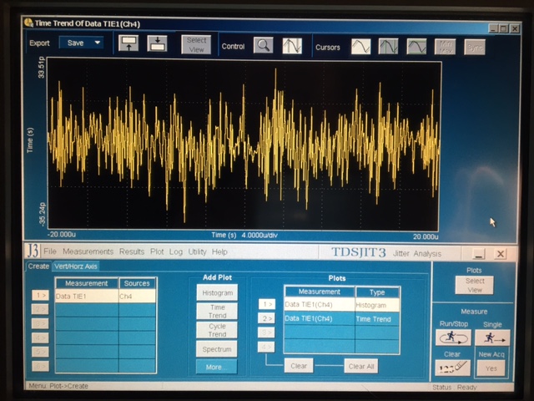The image size is (534, 401).
Task: Open the Measurements menu
Action: pyautogui.click(x=88, y=251)
